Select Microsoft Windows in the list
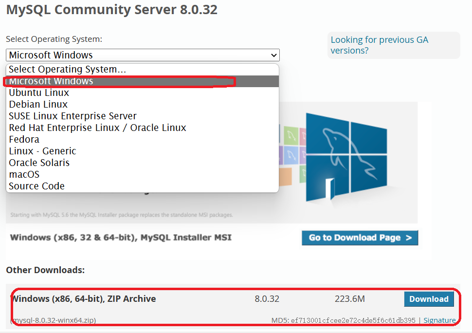472x333 pixels. point(143,81)
